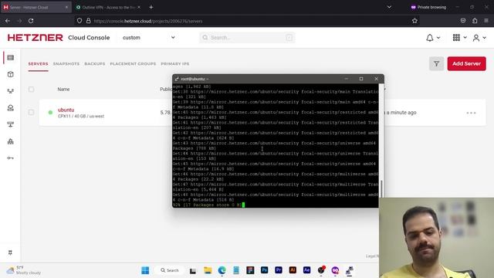Click the Hetzner logo
The height and width of the screenshot is (278, 494).
(36, 38)
